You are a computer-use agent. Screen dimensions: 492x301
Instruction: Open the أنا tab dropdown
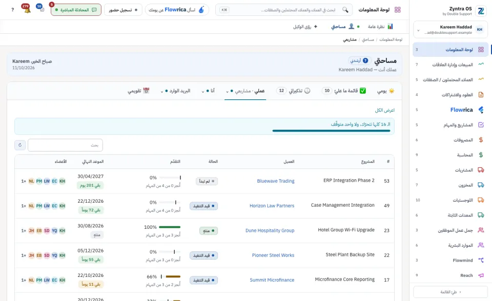(209, 91)
